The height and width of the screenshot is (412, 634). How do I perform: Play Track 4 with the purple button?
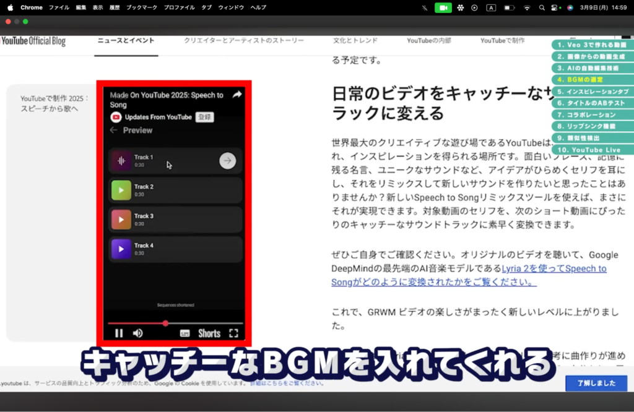coord(121,249)
